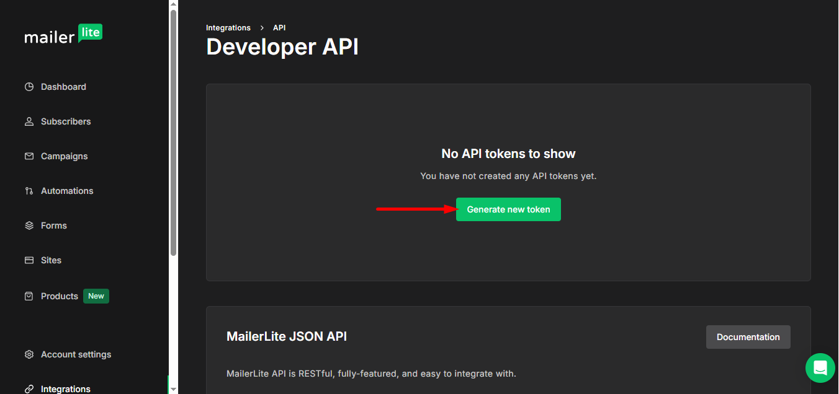Click the sidebar scrollbar down arrow
Screen dimensions: 839x394
point(174,389)
